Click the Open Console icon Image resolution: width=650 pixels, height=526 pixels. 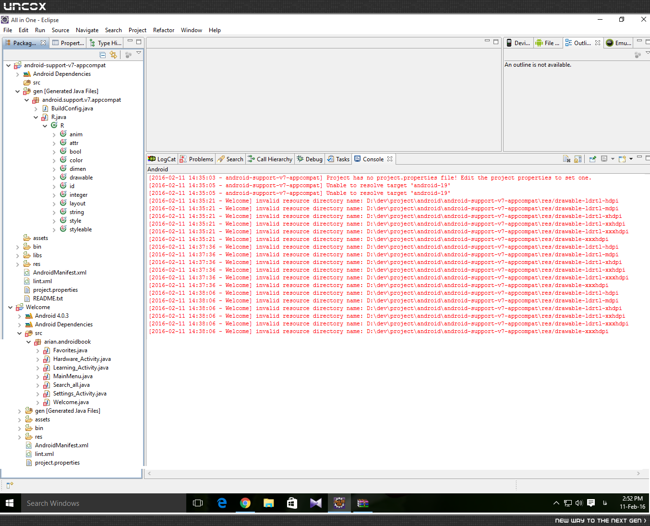(x=623, y=159)
